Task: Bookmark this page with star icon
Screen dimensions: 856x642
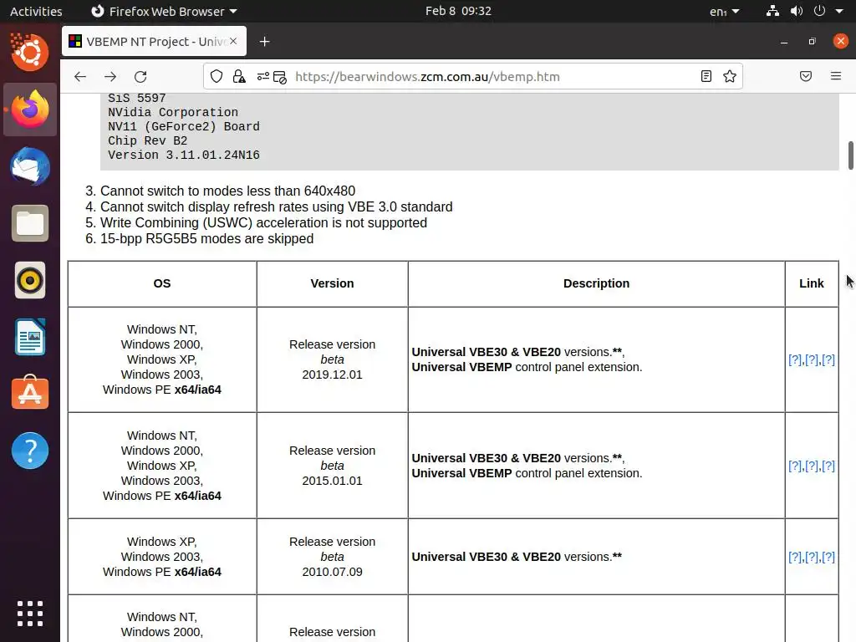Action: pyautogui.click(x=729, y=76)
